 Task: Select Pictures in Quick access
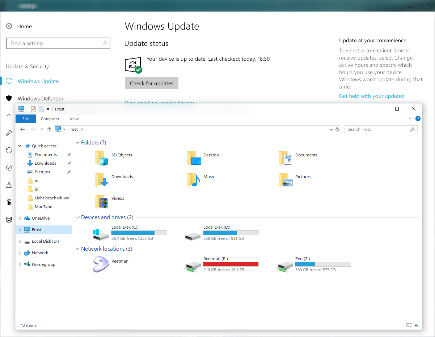pos(42,172)
